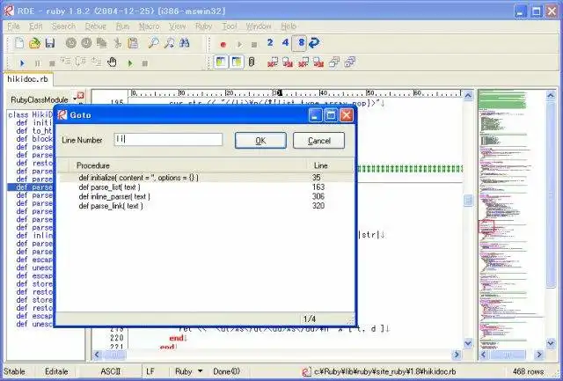
Task: Open the RubyClassModule dropdown
Action: (x=75, y=99)
